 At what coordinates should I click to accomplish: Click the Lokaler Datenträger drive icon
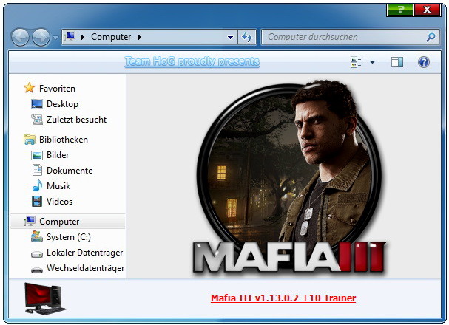(x=37, y=254)
